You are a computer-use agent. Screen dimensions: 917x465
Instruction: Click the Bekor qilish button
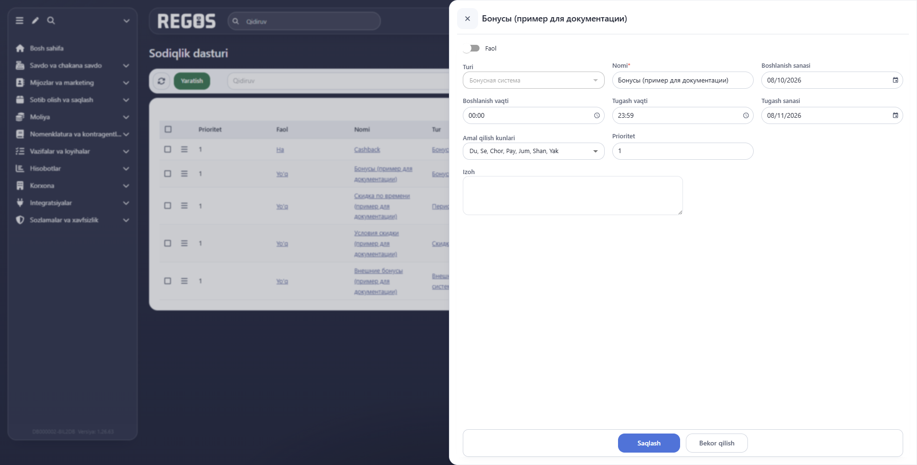pos(716,443)
